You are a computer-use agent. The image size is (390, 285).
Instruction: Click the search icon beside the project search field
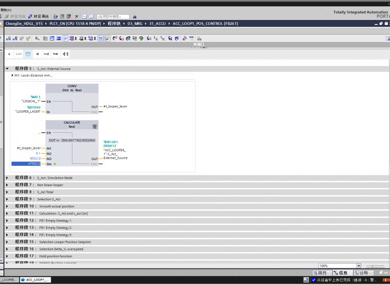tap(135, 17)
